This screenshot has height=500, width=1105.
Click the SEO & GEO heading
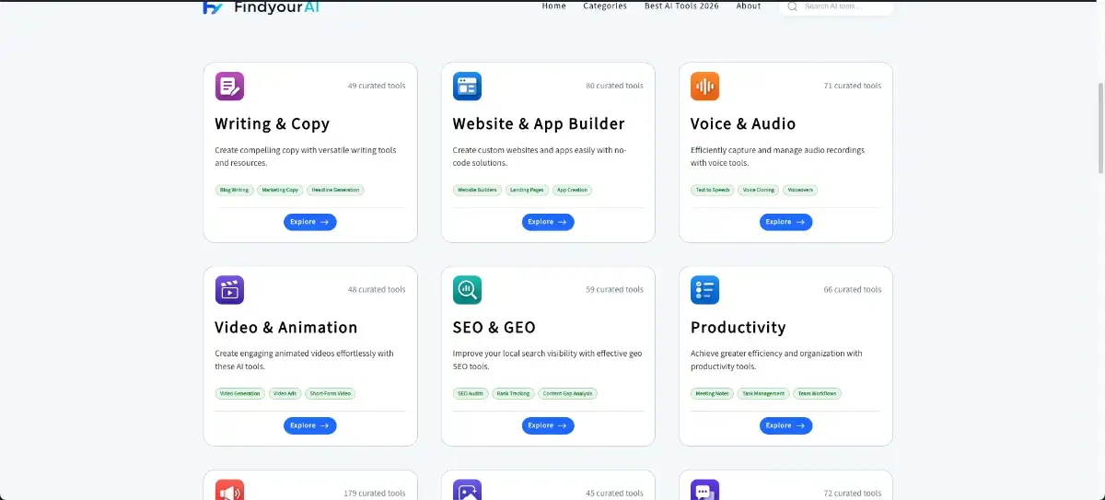(x=494, y=328)
